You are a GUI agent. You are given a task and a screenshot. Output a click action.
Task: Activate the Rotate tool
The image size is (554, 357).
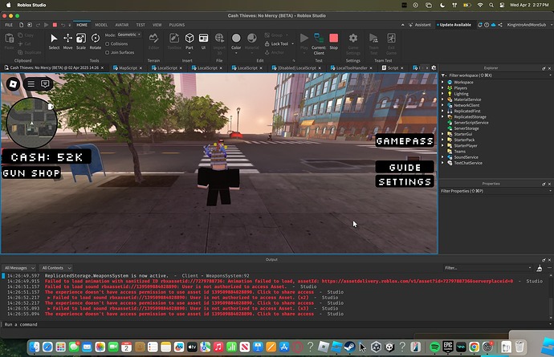(95, 41)
